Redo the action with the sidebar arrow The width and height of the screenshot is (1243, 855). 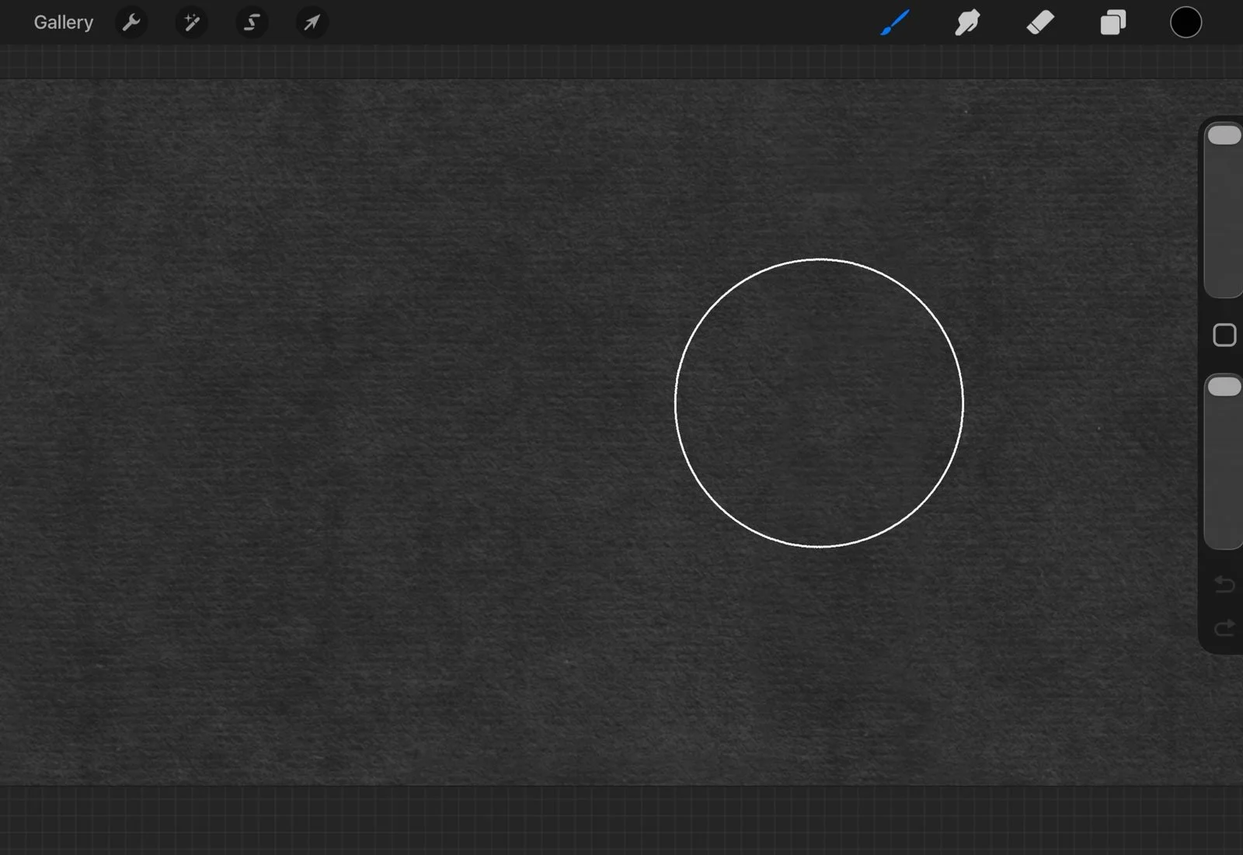[x=1224, y=627]
